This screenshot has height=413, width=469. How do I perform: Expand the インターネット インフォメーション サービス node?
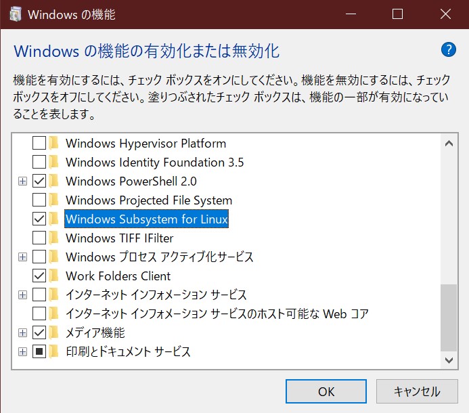[22, 295]
